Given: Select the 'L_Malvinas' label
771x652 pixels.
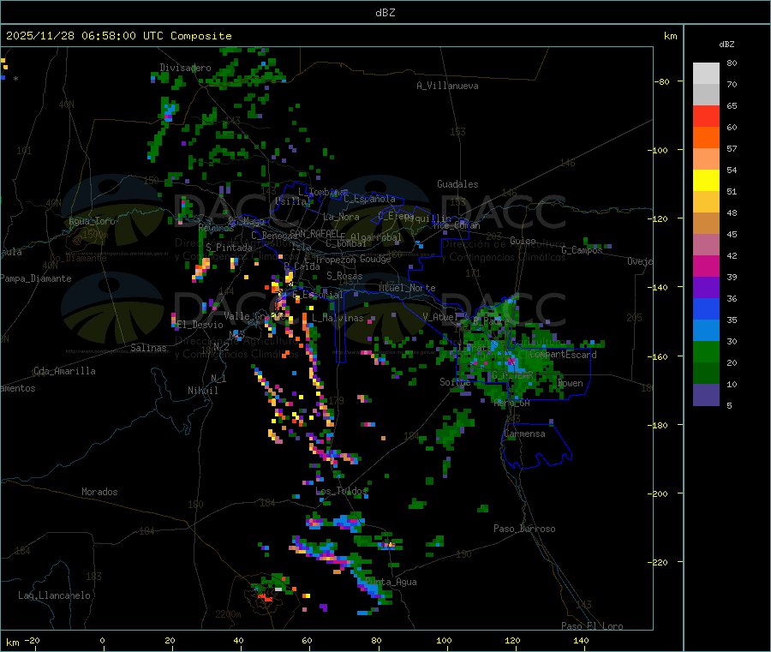Looking at the screenshot, I should tap(338, 318).
